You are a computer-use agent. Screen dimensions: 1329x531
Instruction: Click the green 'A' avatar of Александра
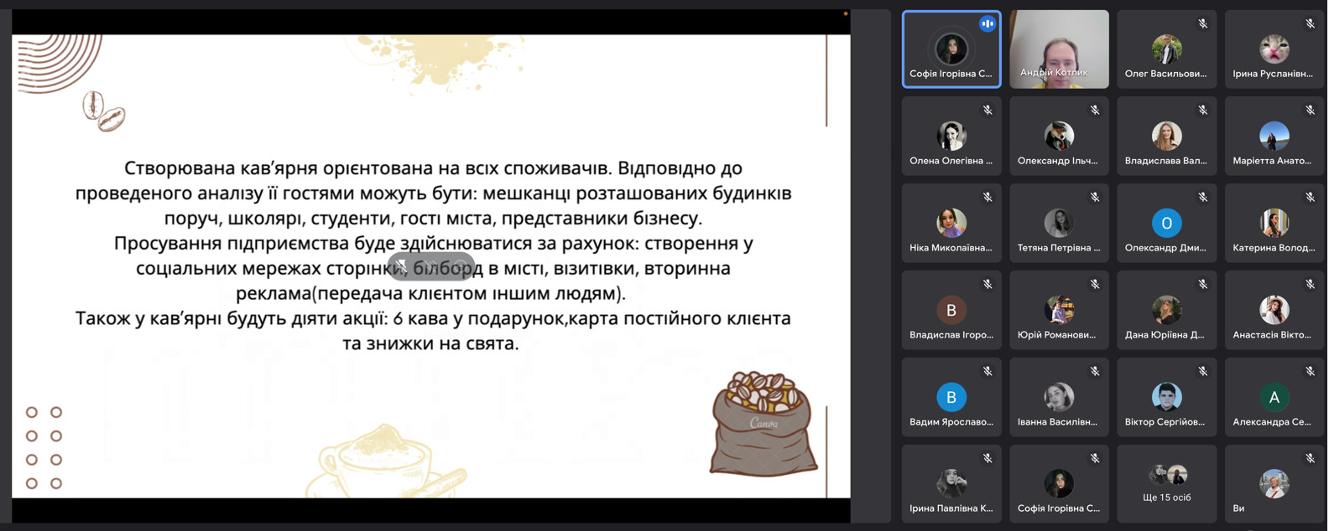[x=1274, y=397]
